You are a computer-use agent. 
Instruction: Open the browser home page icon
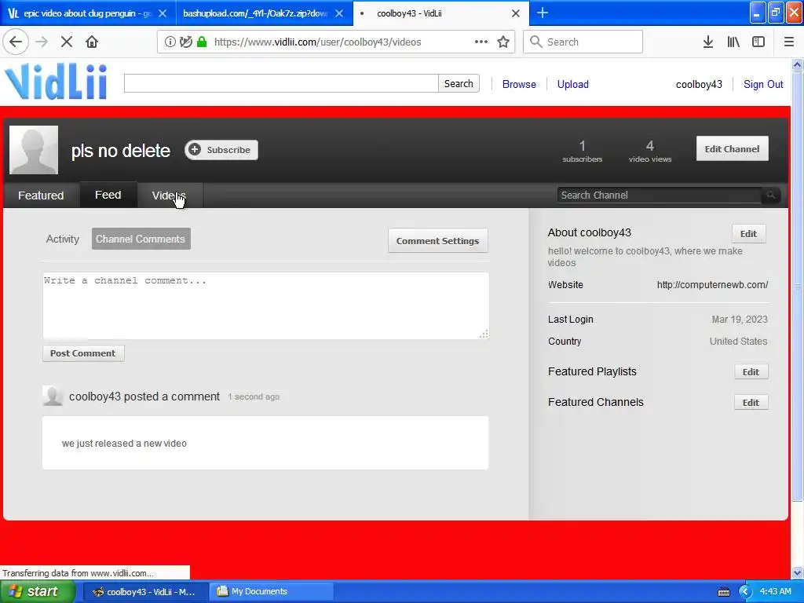coord(92,42)
